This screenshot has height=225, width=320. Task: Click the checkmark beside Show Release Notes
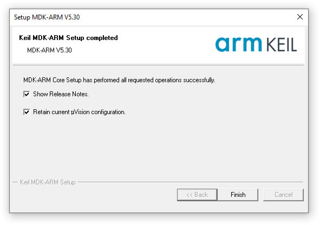coord(27,94)
